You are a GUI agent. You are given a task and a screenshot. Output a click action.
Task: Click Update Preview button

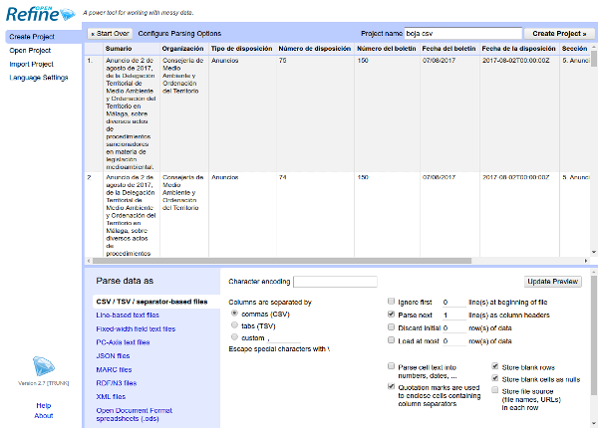point(552,282)
